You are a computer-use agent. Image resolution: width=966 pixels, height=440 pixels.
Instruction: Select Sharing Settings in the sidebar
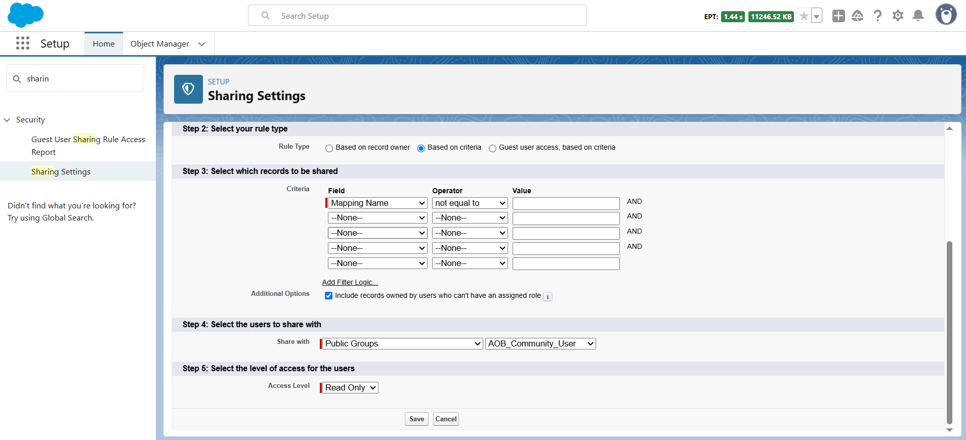coord(61,172)
